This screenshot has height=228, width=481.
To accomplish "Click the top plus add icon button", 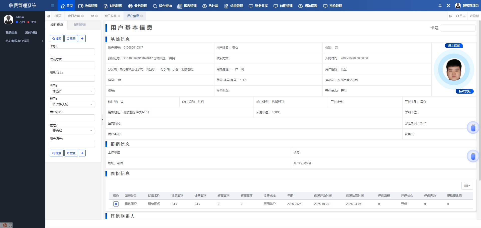I will click(x=82, y=39).
